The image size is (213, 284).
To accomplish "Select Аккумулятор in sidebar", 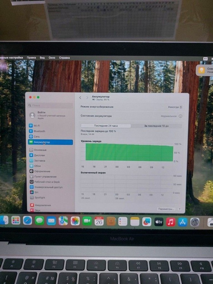I will coord(50,142).
